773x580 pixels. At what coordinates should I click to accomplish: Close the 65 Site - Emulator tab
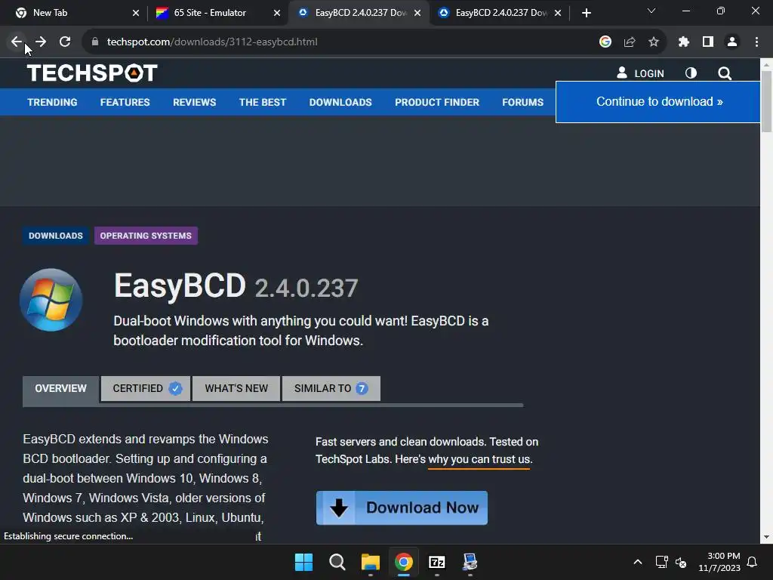pos(277,13)
